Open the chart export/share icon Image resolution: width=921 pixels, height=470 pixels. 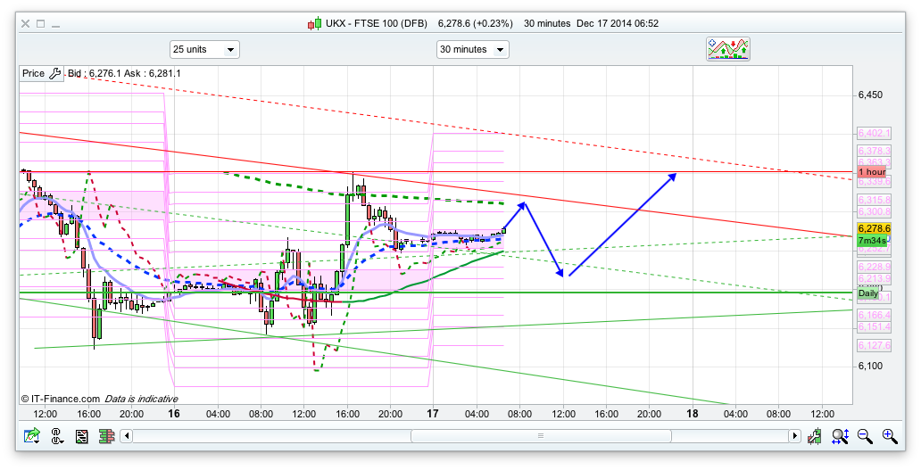(x=32, y=436)
